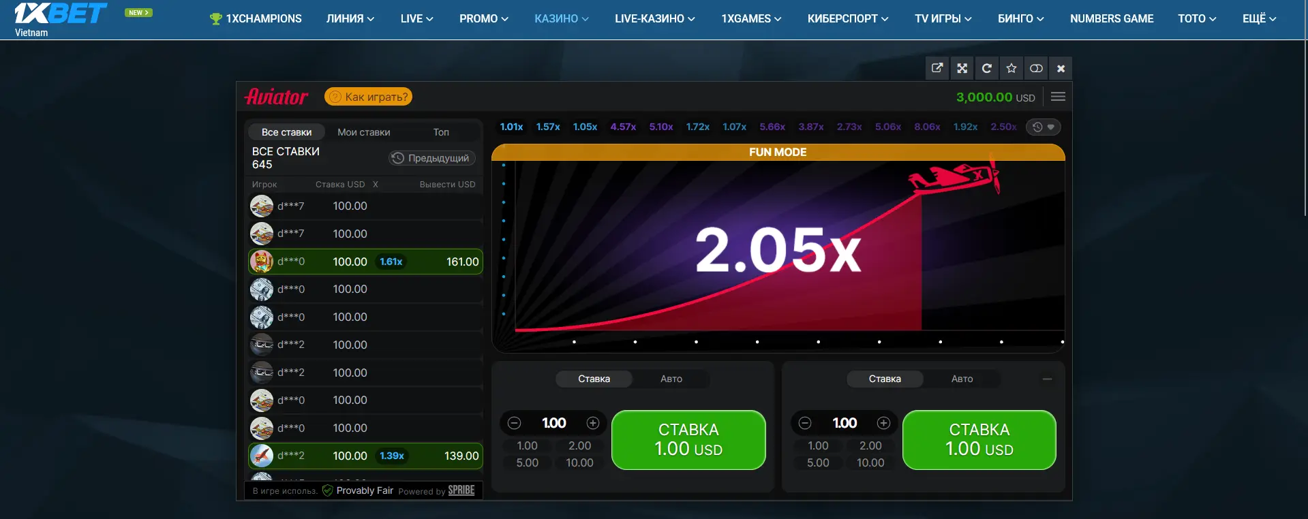Click 8.06x in multiplier history

point(927,127)
